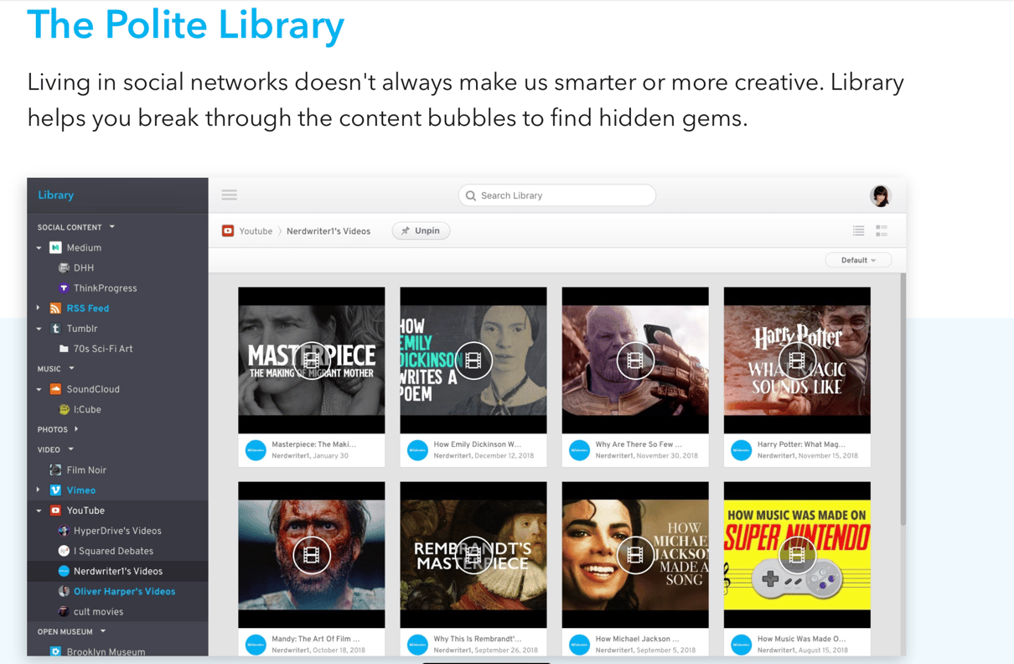
Task: Select Nerdwriter1's Videos in sidebar
Action: click(x=117, y=571)
